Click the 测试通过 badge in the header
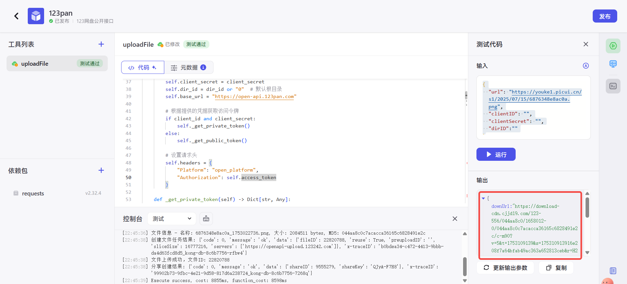 pyautogui.click(x=196, y=44)
